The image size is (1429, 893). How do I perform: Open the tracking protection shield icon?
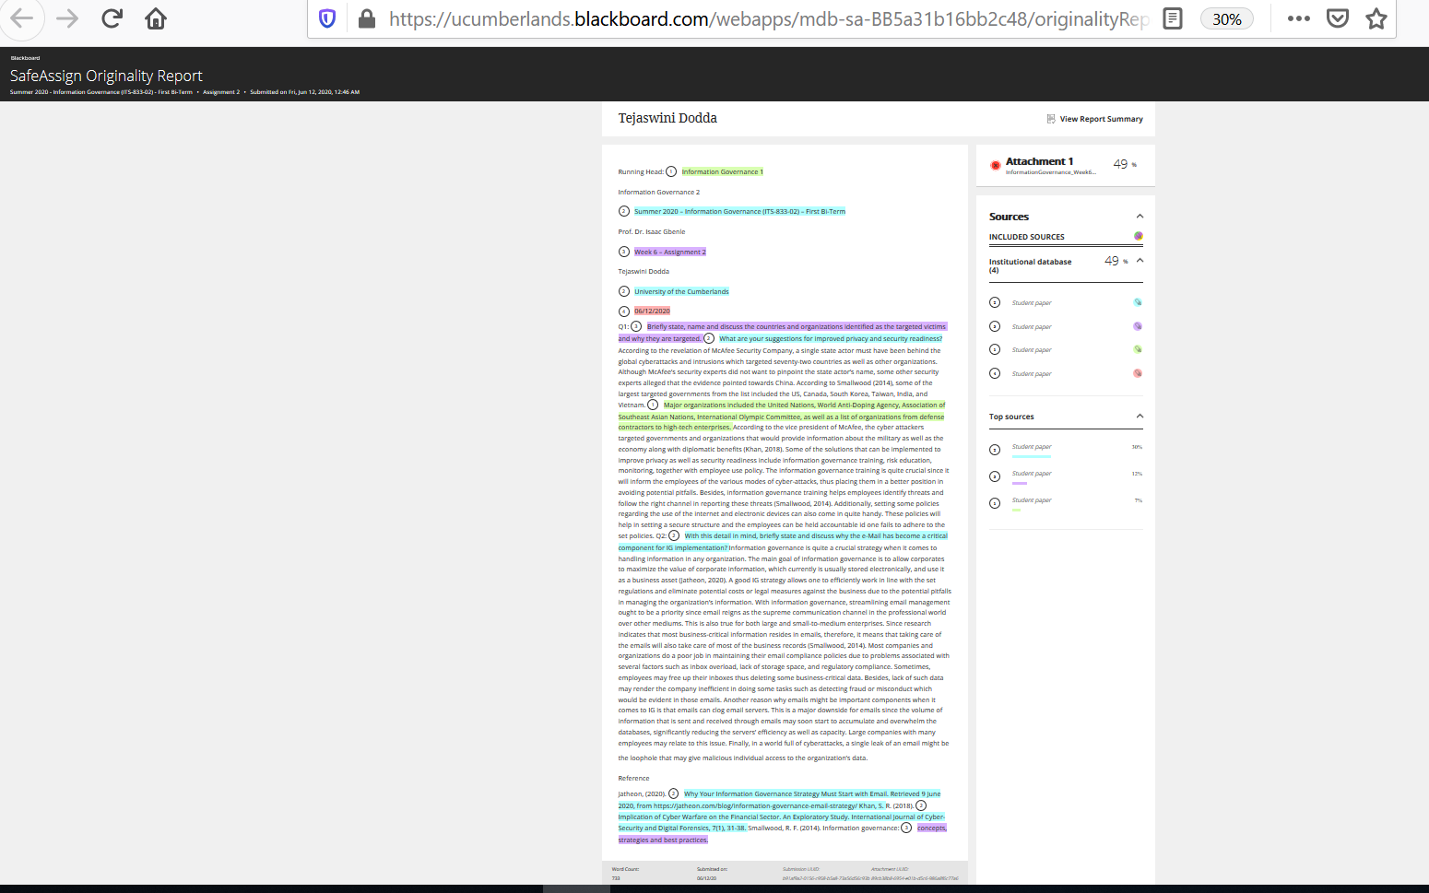(x=327, y=18)
